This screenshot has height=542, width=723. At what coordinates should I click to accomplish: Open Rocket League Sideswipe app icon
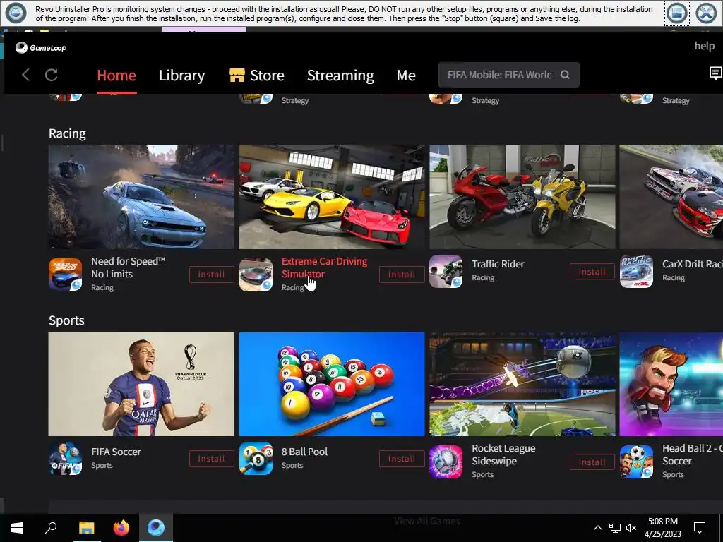(x=446, y=462)
